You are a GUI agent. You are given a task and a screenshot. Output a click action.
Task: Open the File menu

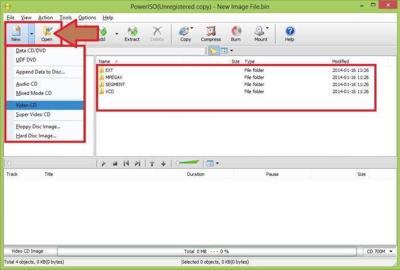(10, 18)
